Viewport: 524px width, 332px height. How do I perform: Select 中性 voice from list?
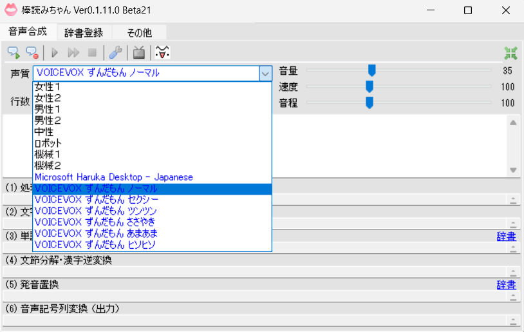click(152, 132)
